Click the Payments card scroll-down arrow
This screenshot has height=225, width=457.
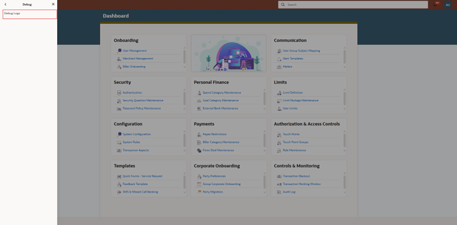tap(264, 151)
